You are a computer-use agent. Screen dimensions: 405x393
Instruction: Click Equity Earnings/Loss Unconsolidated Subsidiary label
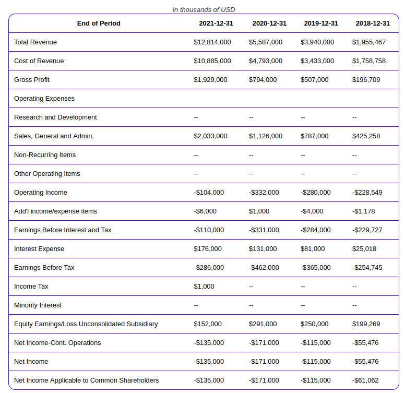(86, 324)
